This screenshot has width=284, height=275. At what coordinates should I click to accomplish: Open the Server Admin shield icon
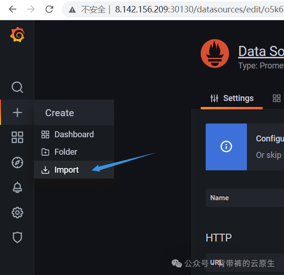pyautogui.click(x=17, y=237)
